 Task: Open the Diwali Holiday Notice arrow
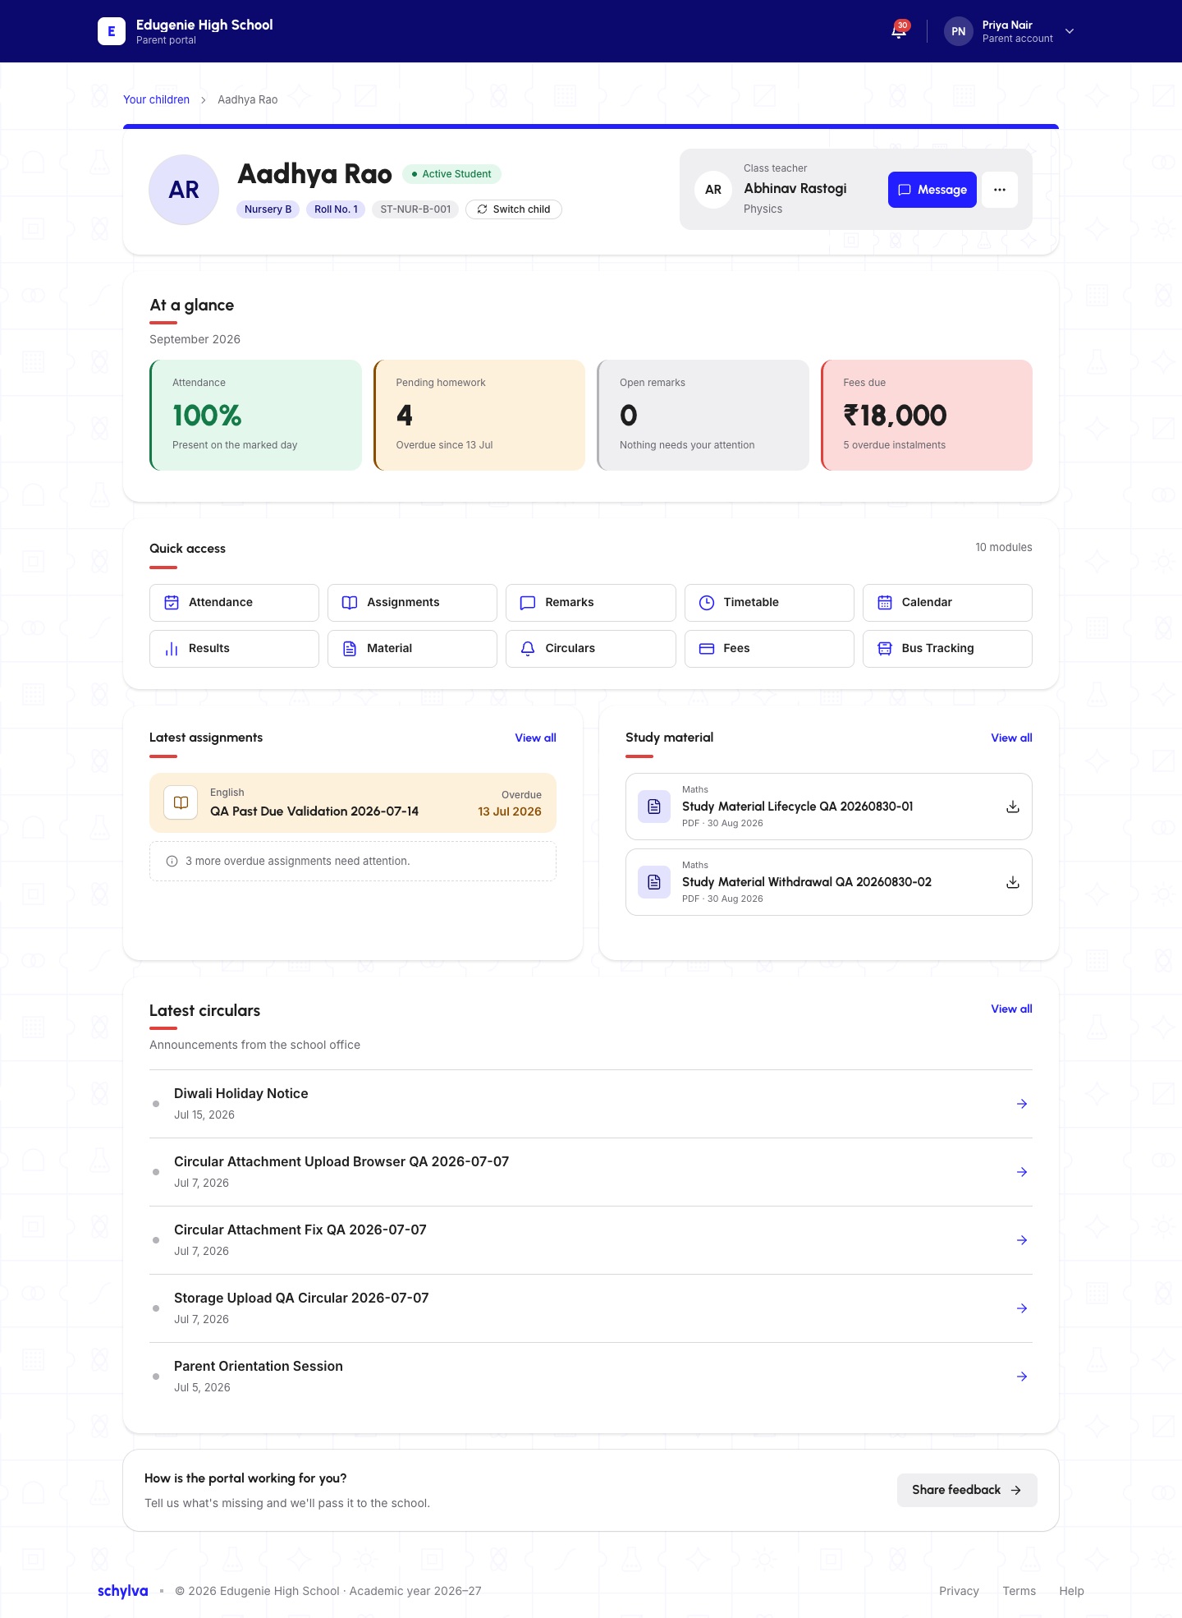(1022, 1104)
